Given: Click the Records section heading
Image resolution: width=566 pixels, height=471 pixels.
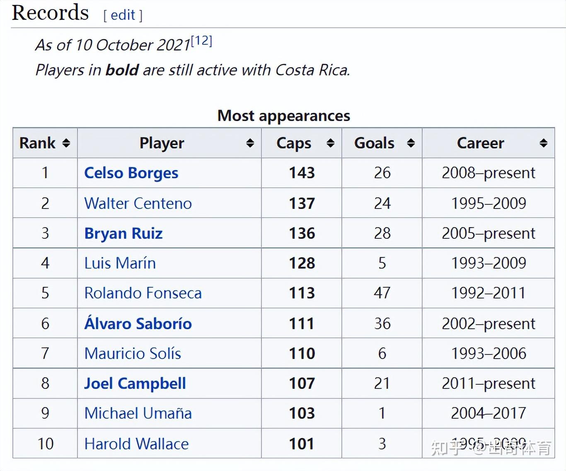Looking at the screenshot, I should click(x=50, y=13).
